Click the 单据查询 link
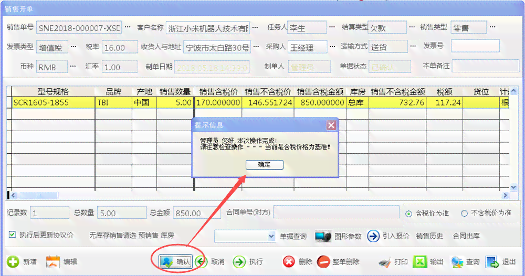This screenshot has width=525, height=276. tap(293, 236)
